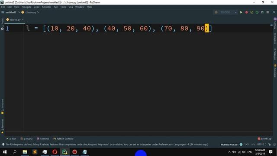Open the Python Console tool window
This screenshot has height=156, width=277.
coord(63,139)
